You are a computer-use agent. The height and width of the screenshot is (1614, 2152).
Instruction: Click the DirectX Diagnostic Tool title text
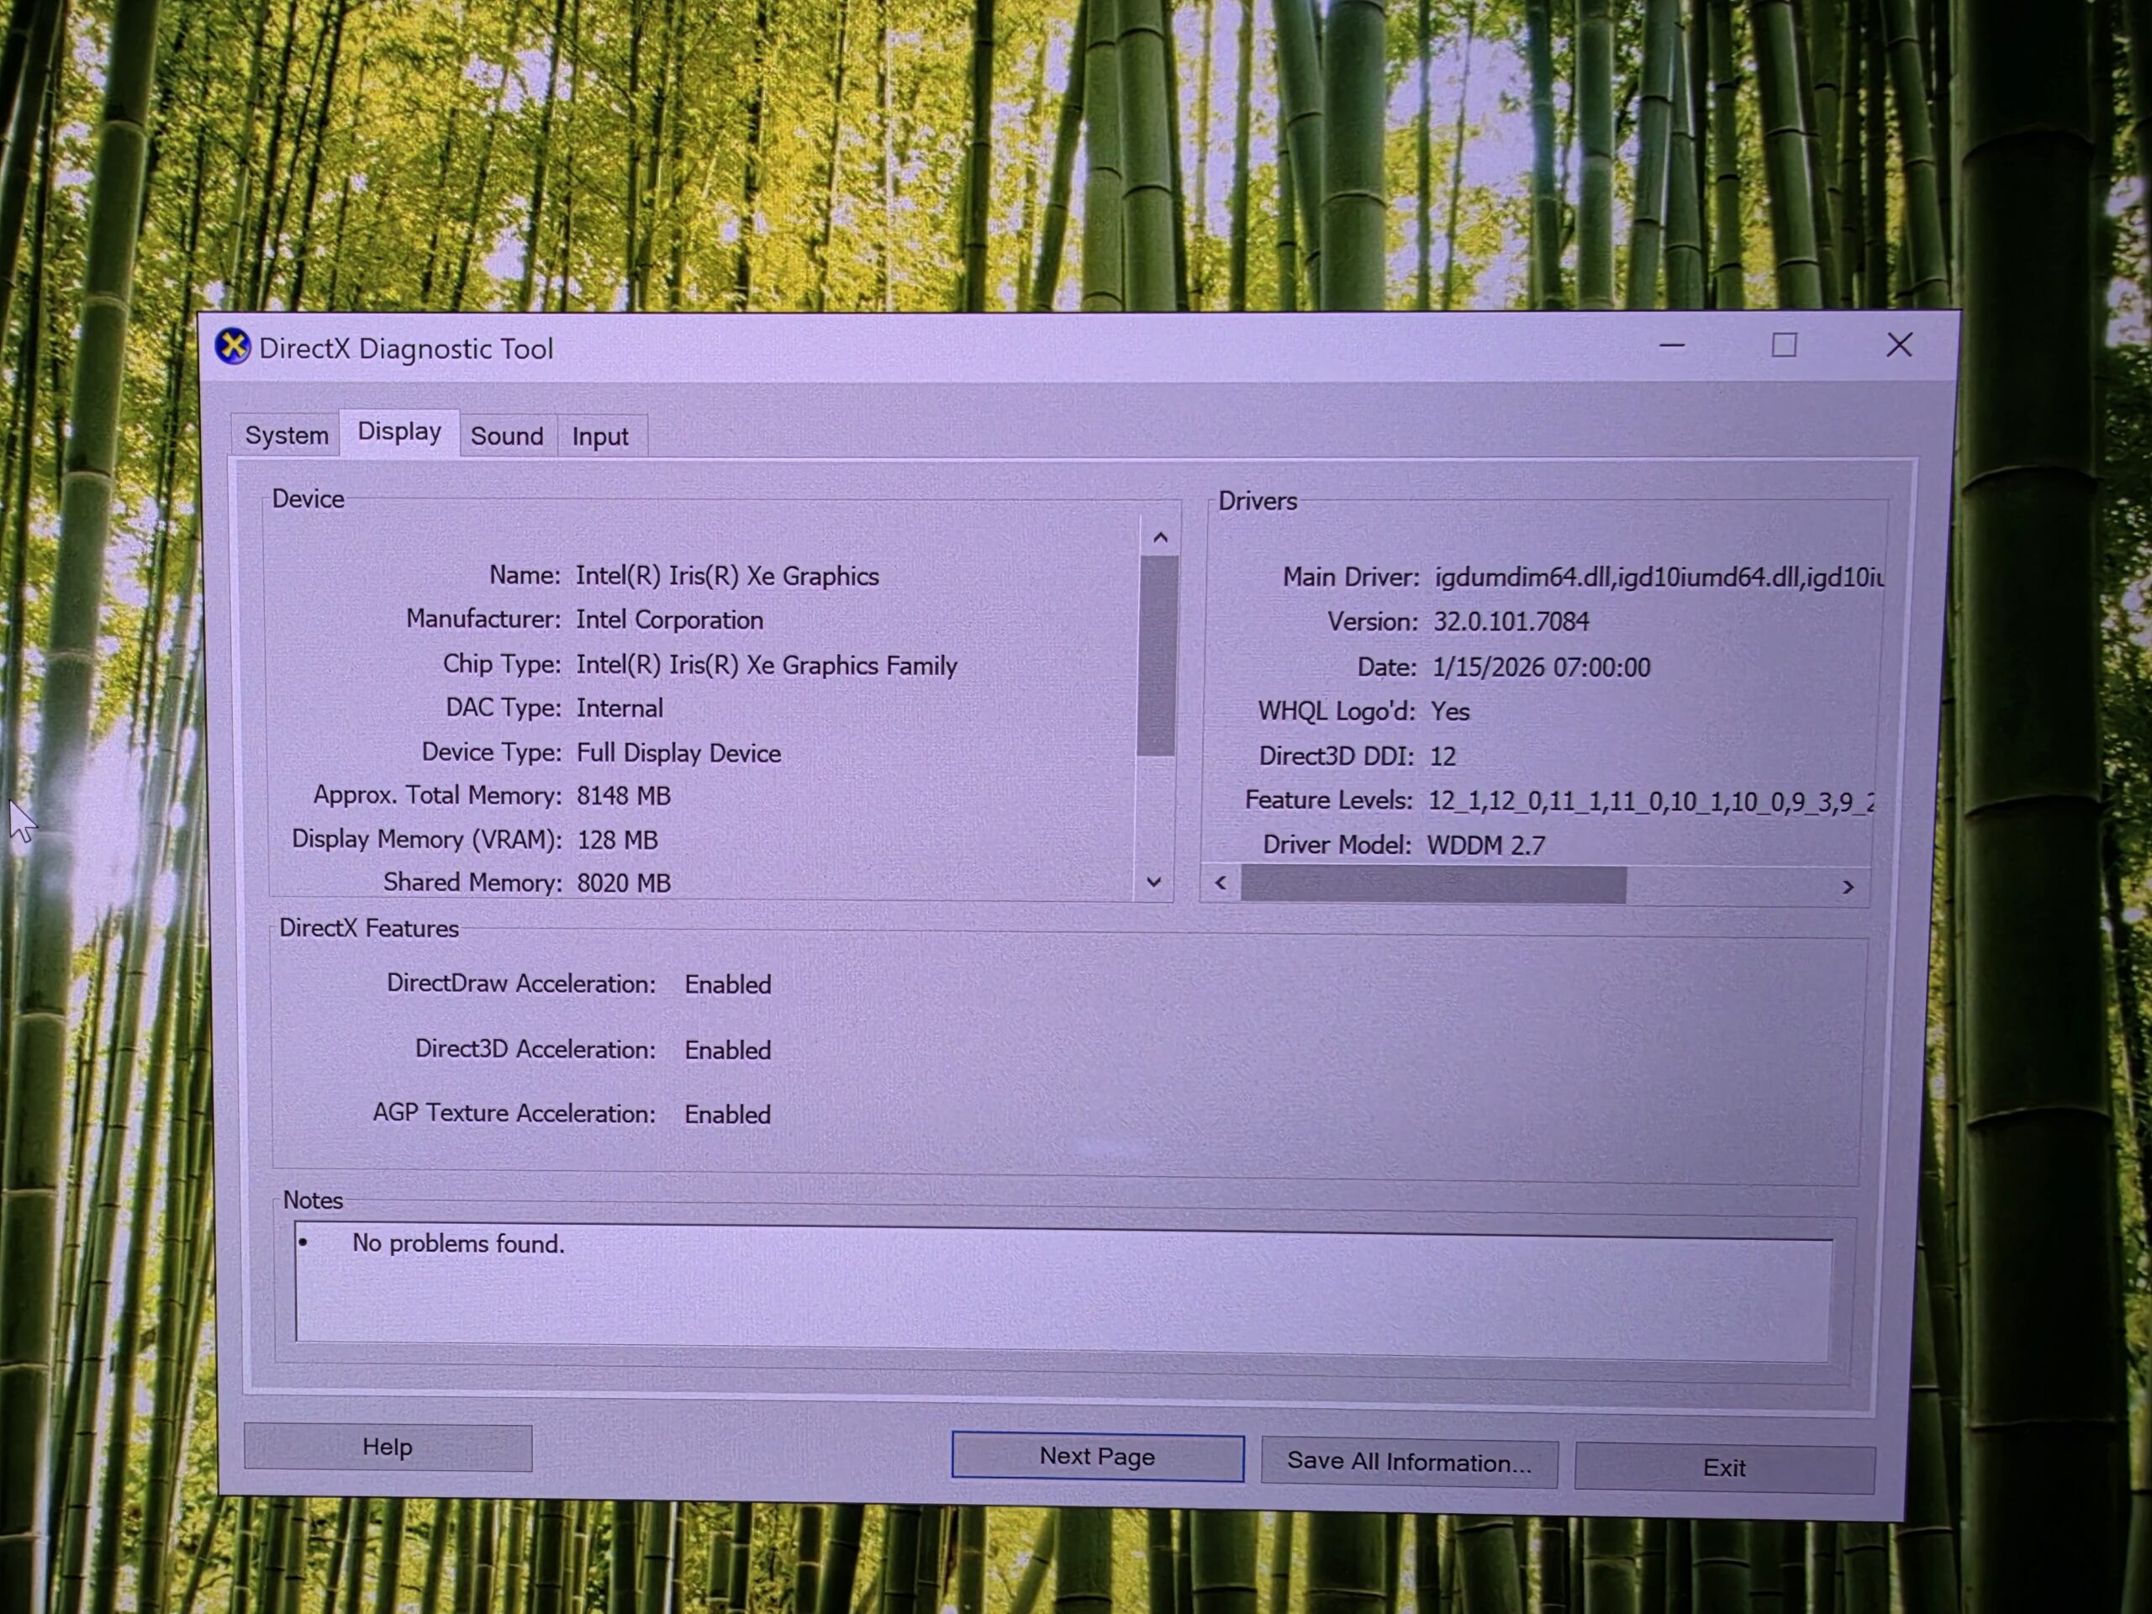pos(406,348)
